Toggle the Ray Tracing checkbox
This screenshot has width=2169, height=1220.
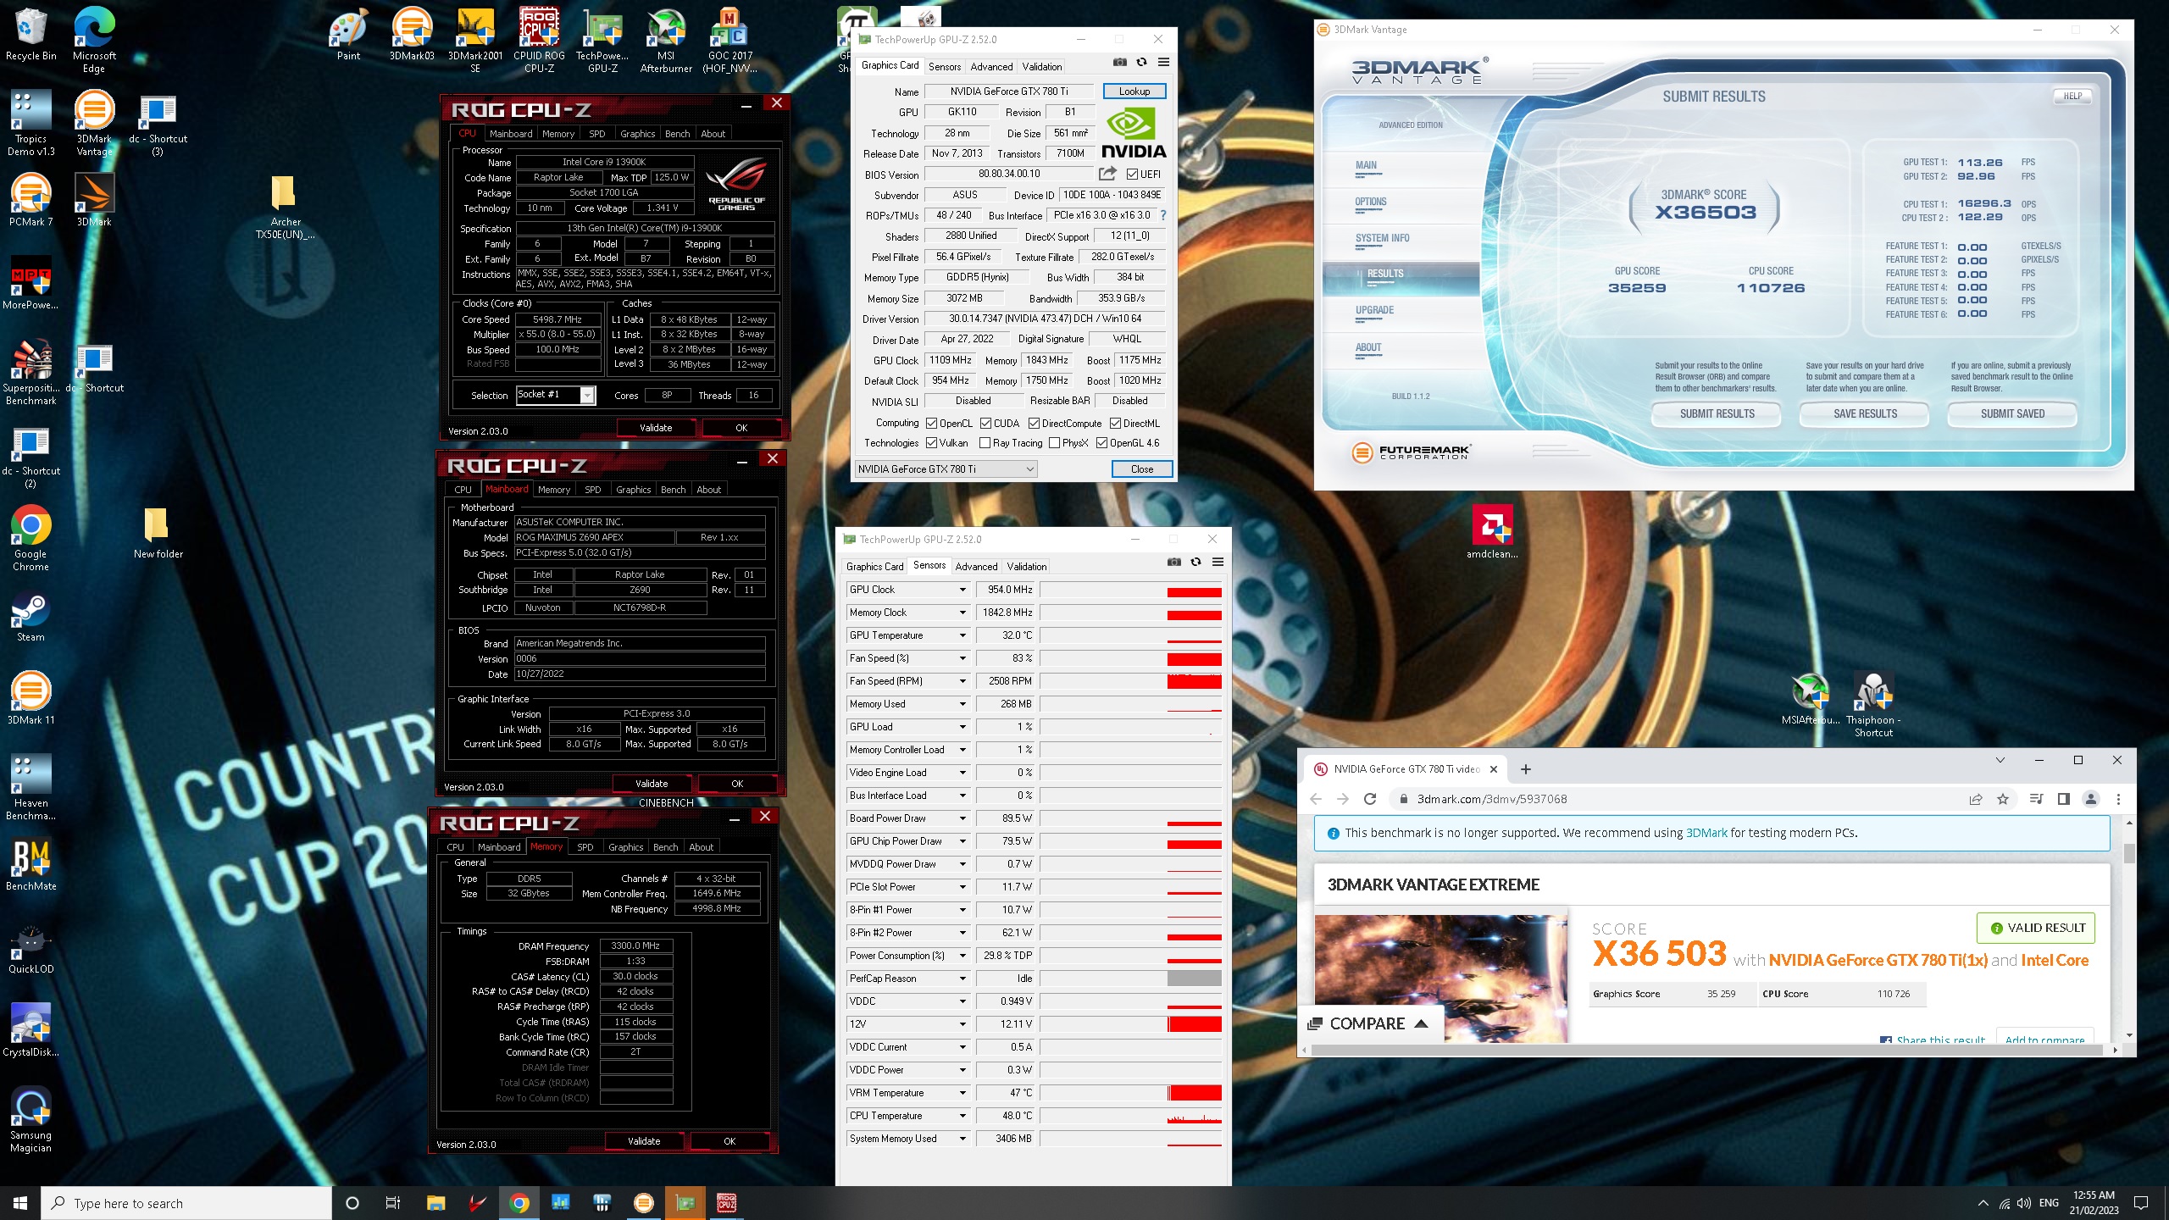point(985,443)
